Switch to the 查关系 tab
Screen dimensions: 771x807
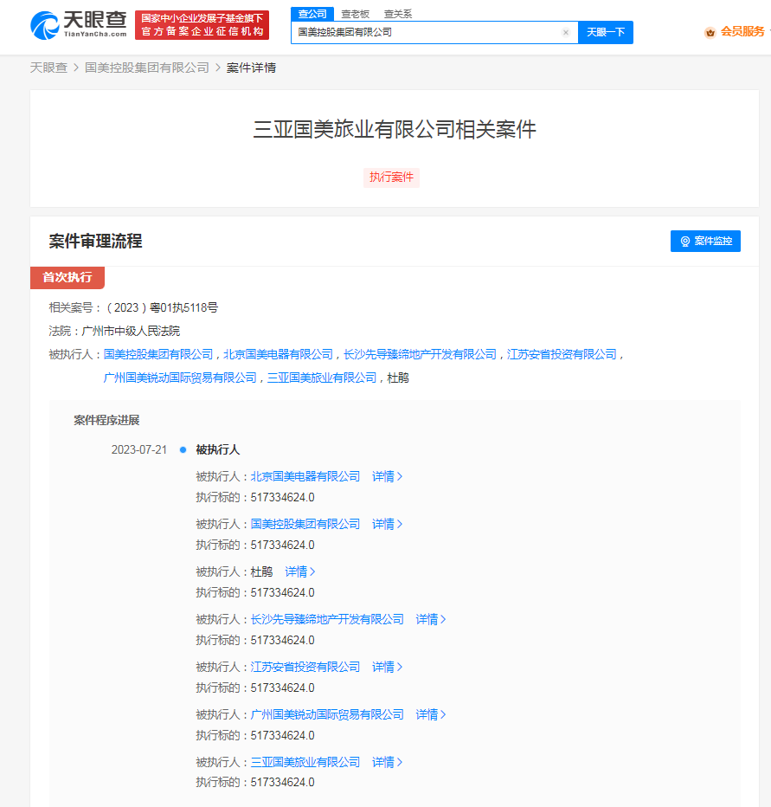point(398,14)
